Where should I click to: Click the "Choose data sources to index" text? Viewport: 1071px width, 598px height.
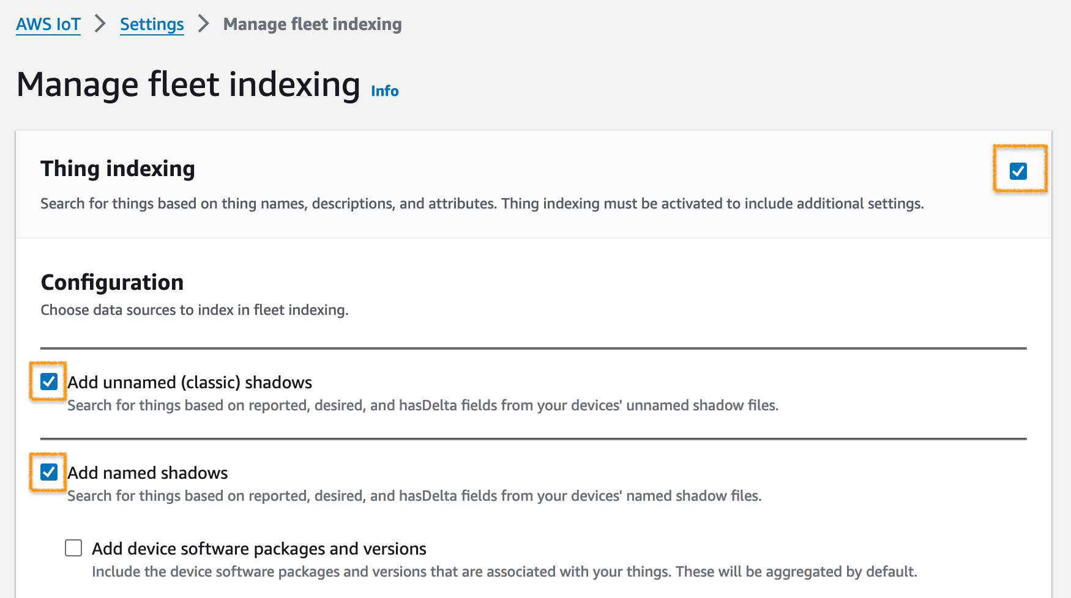[x=195, y=310]
